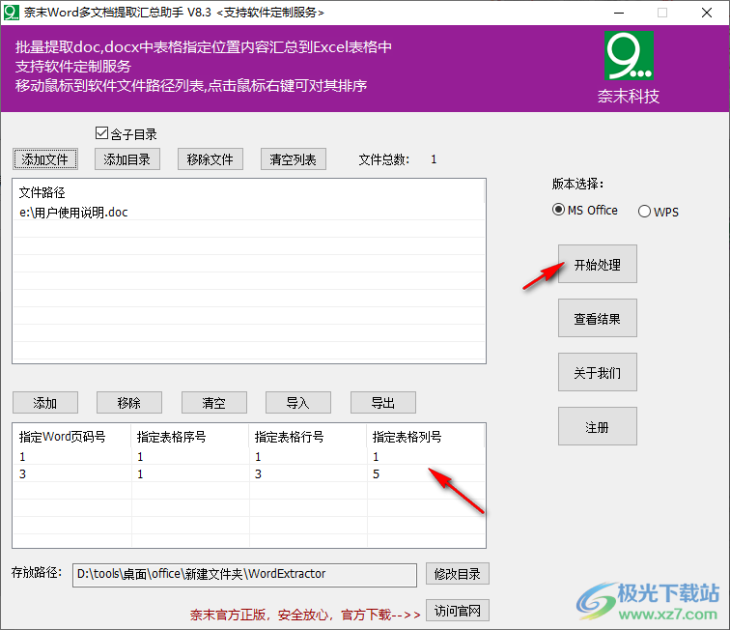Select the WPS radio button
The height and width of the screenshot is (630, 730).
pos(644,211)
